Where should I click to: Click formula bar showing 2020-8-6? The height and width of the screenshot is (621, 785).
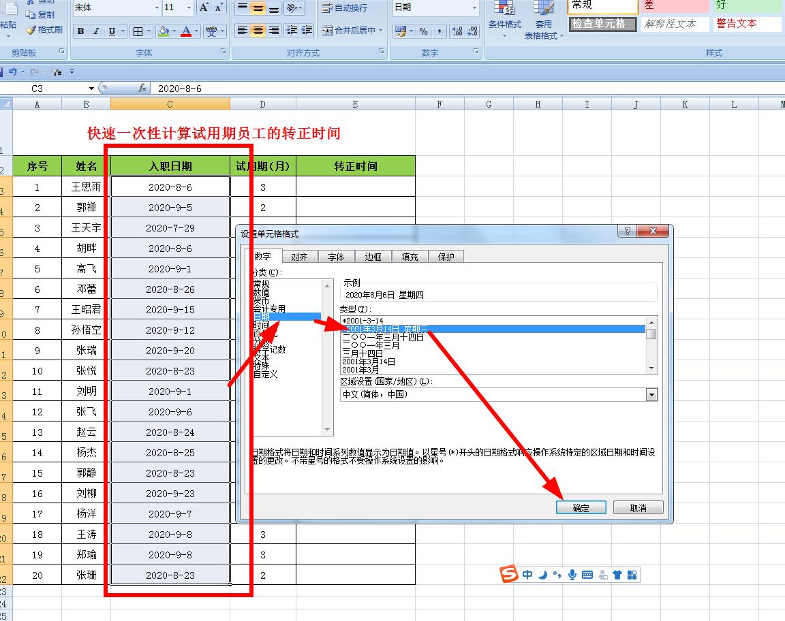click(465, 89)
